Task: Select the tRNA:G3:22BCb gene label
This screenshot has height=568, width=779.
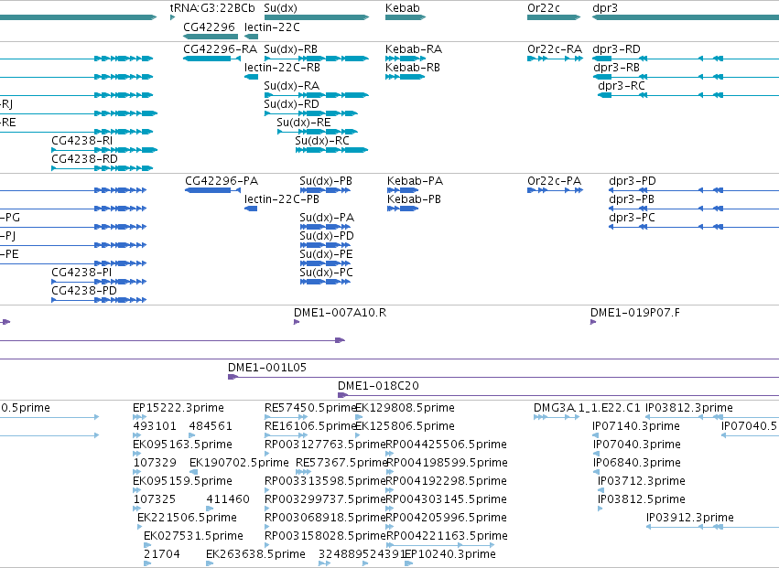Action: (x=212, y=8)
